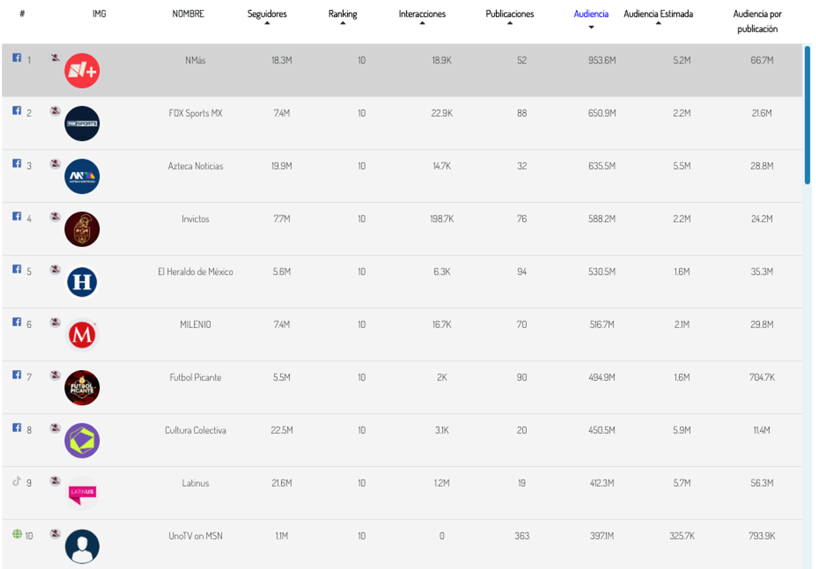Image resolution: width=816 pixels, height=569 pixels.
Task: Click the Facebook icon in the El Heraldo de México row
Action: (17, 269)
